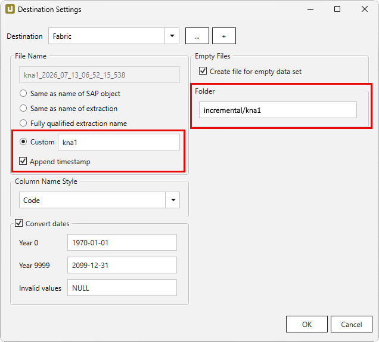Click the preview file name kna1_2026_07_13_06_52_15_538
The width and height of the screenshot is (379, 342).
pyautogui.click(x=100, y=75)
